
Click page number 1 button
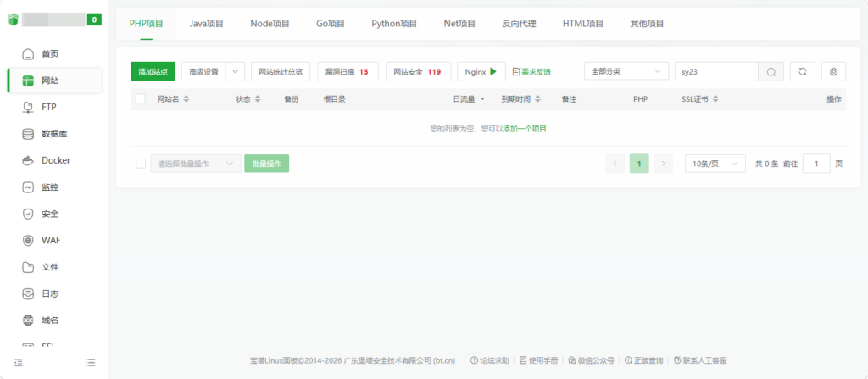(x=639, y=164)
